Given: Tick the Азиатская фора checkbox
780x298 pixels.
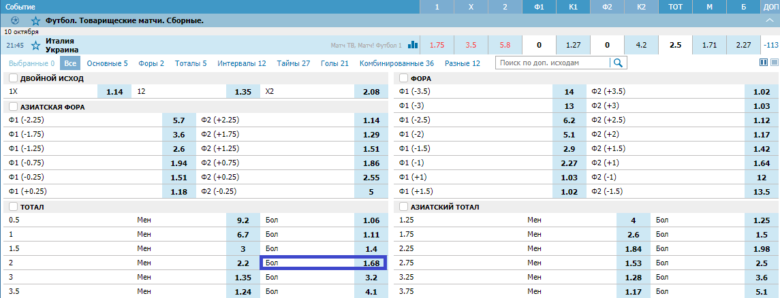Looking at the screenshot, I should coord(13,106).
